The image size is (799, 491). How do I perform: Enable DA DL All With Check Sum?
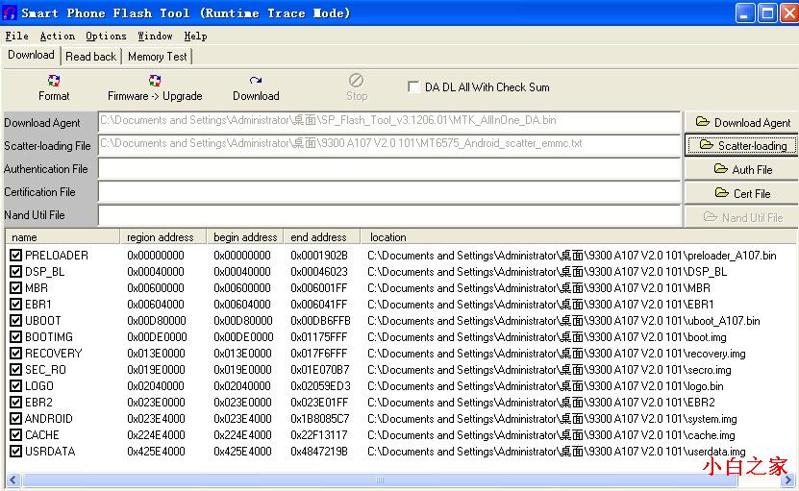pyautogui.click(x=413, y=87)
